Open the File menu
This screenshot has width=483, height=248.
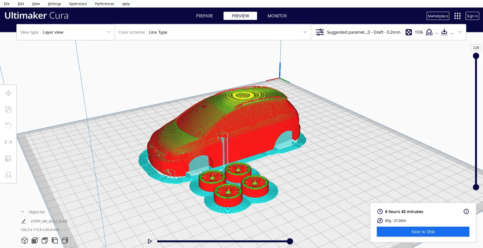point(7,4)
